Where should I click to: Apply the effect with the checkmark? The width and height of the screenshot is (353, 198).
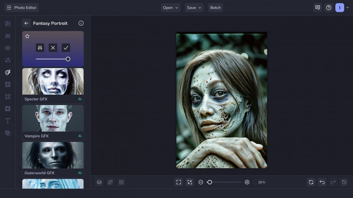[66, 48]
